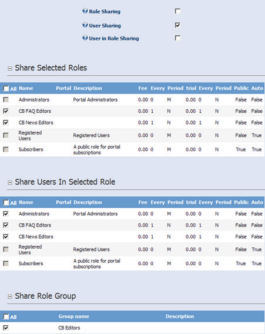Click Portal header in Share Users In Selected Role table
265x334 pixels.
tap(63, 202)
